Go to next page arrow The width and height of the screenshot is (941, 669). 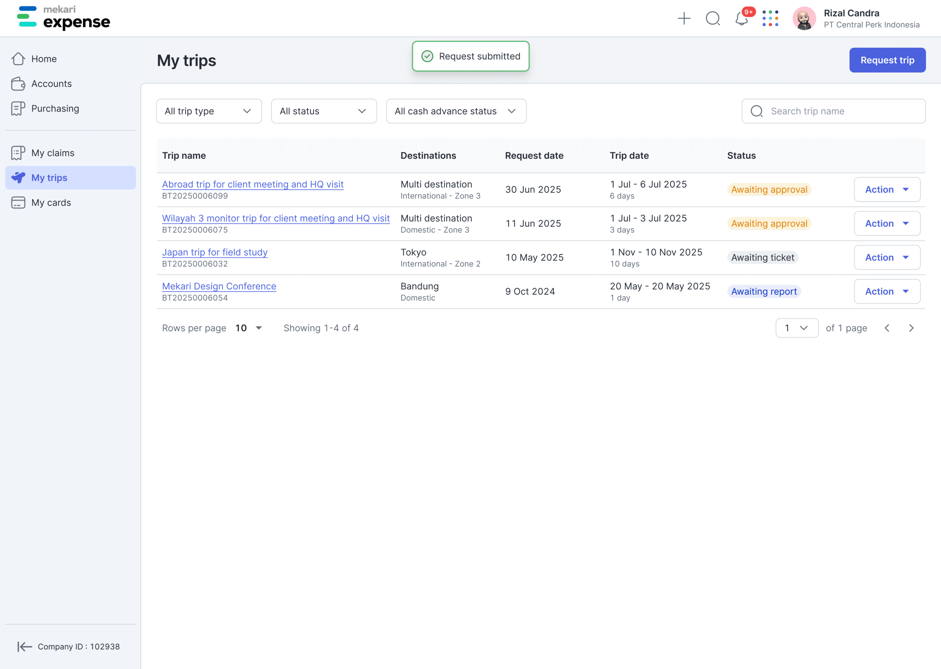[911, 328]
